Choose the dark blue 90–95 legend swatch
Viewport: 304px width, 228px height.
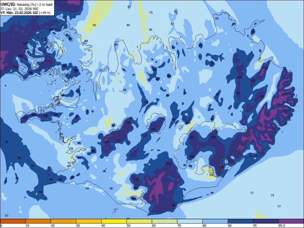click(x=240, y=221)
